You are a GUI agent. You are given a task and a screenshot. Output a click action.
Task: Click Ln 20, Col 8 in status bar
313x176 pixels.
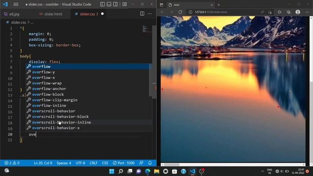point(43,163)
